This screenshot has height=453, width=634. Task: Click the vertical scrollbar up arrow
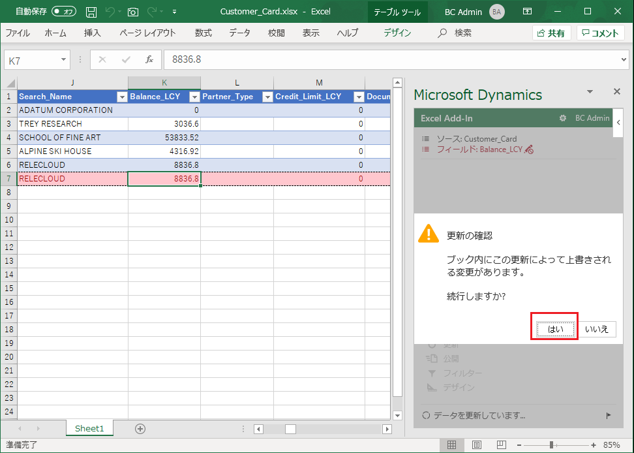point(397,82)
